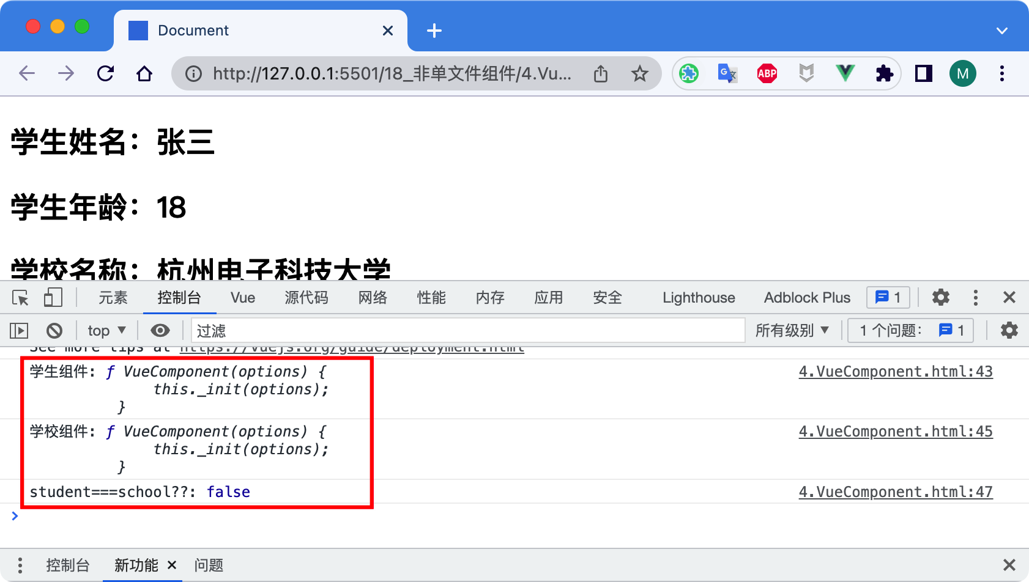Switch to the 源代码 panel
Viewport: 1029px width, 582px height.
pyautogui.click(x=306, y=298)
